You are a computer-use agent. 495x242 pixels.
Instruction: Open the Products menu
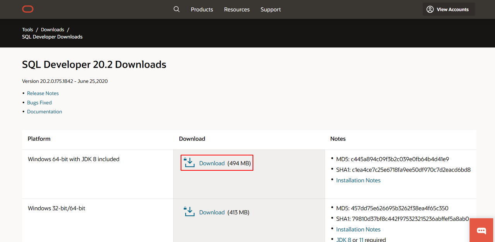click(202, 9)
